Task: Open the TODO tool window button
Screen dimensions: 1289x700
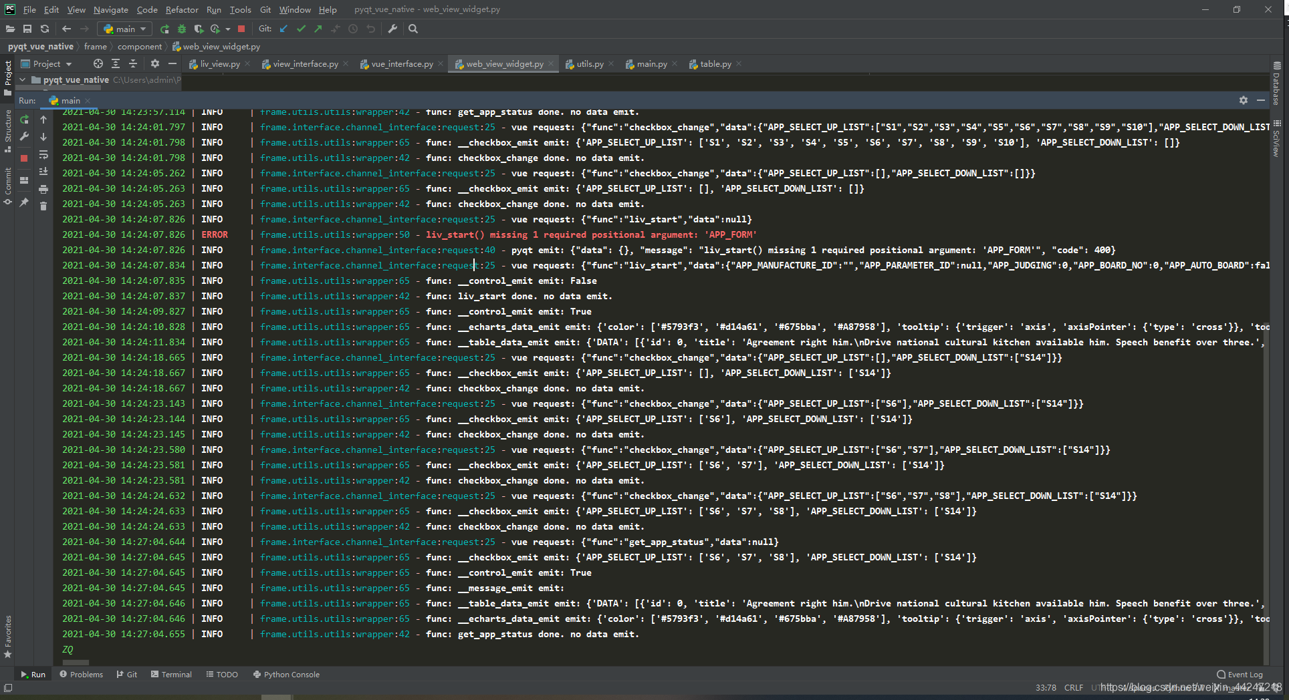Action: [222, 675]
